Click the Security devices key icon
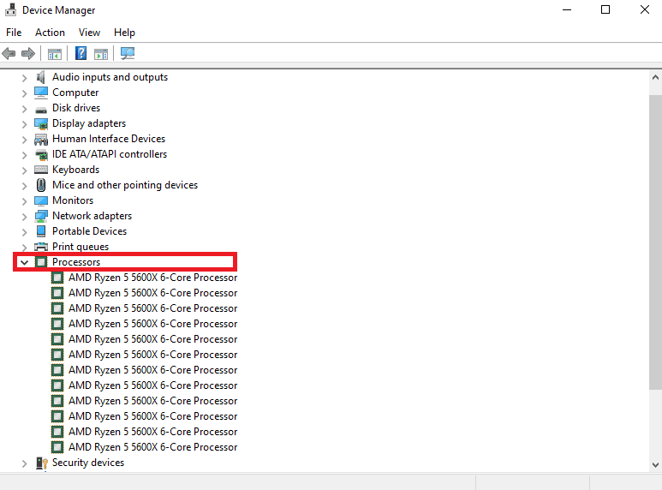The image size is (662, 490). (41, 463)
